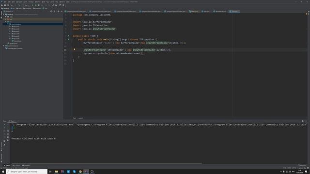Click the Windows Start button
The width and height of the screenshot is (310, 174).
click(3, 172)
